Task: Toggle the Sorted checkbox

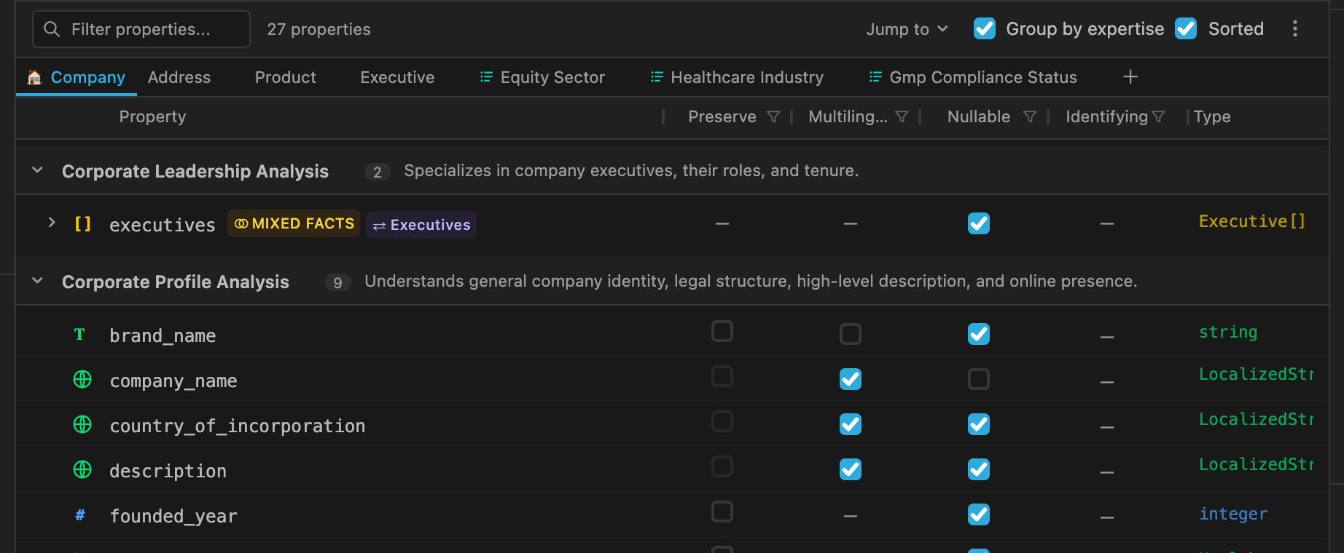Action: [x=1186, y=28]
